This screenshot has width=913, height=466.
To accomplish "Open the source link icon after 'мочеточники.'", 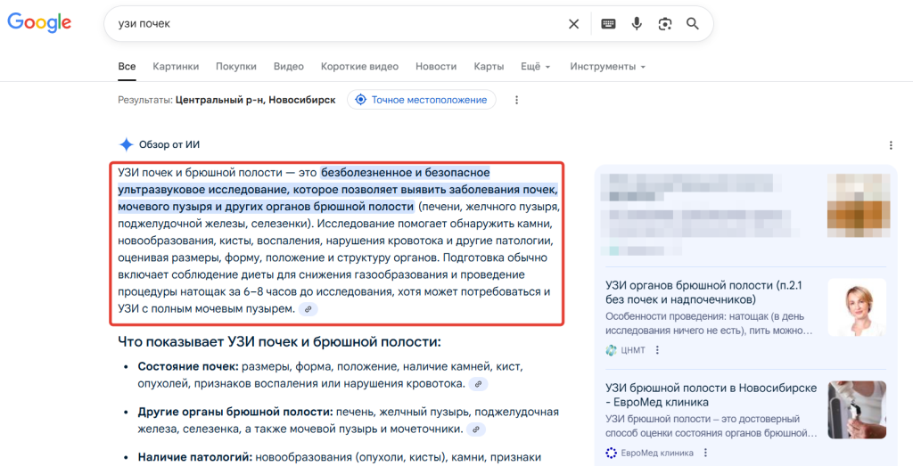I will tap(476, 429).
